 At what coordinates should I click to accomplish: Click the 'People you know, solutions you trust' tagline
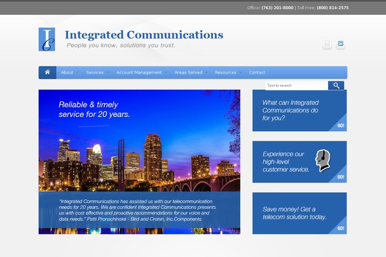point(121,45)
